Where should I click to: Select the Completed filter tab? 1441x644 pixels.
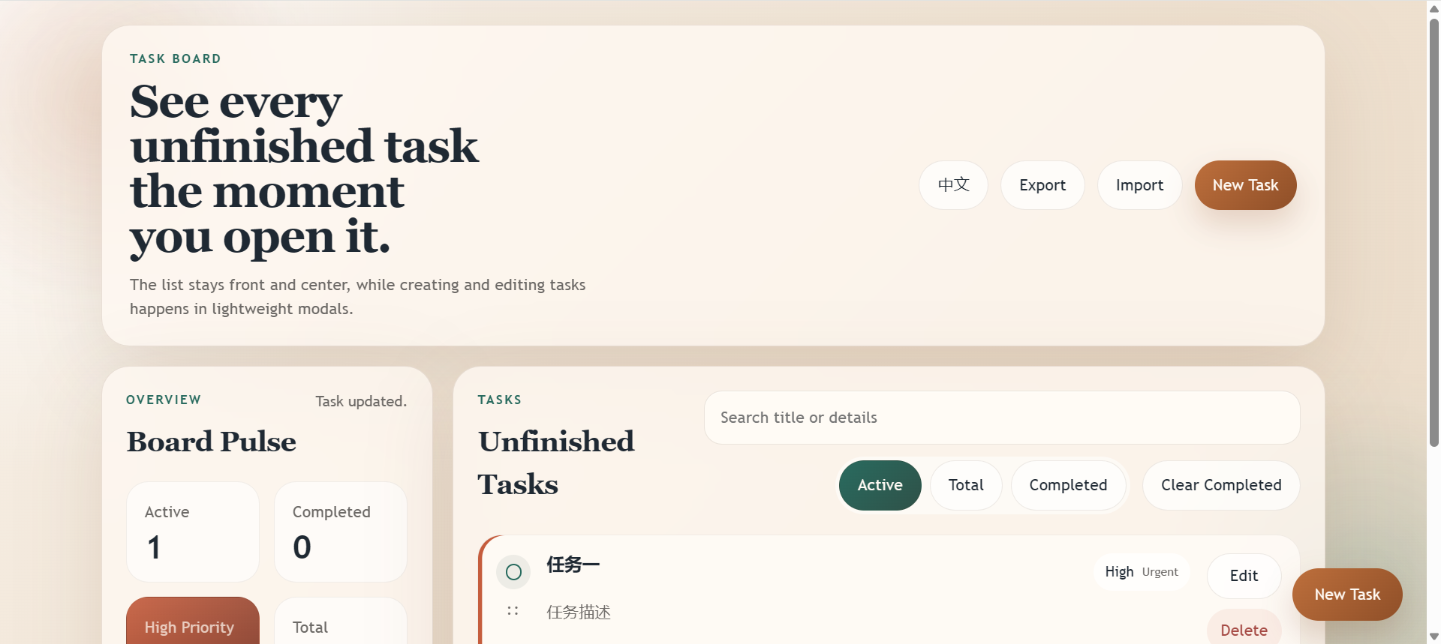tap(1068, 485)
